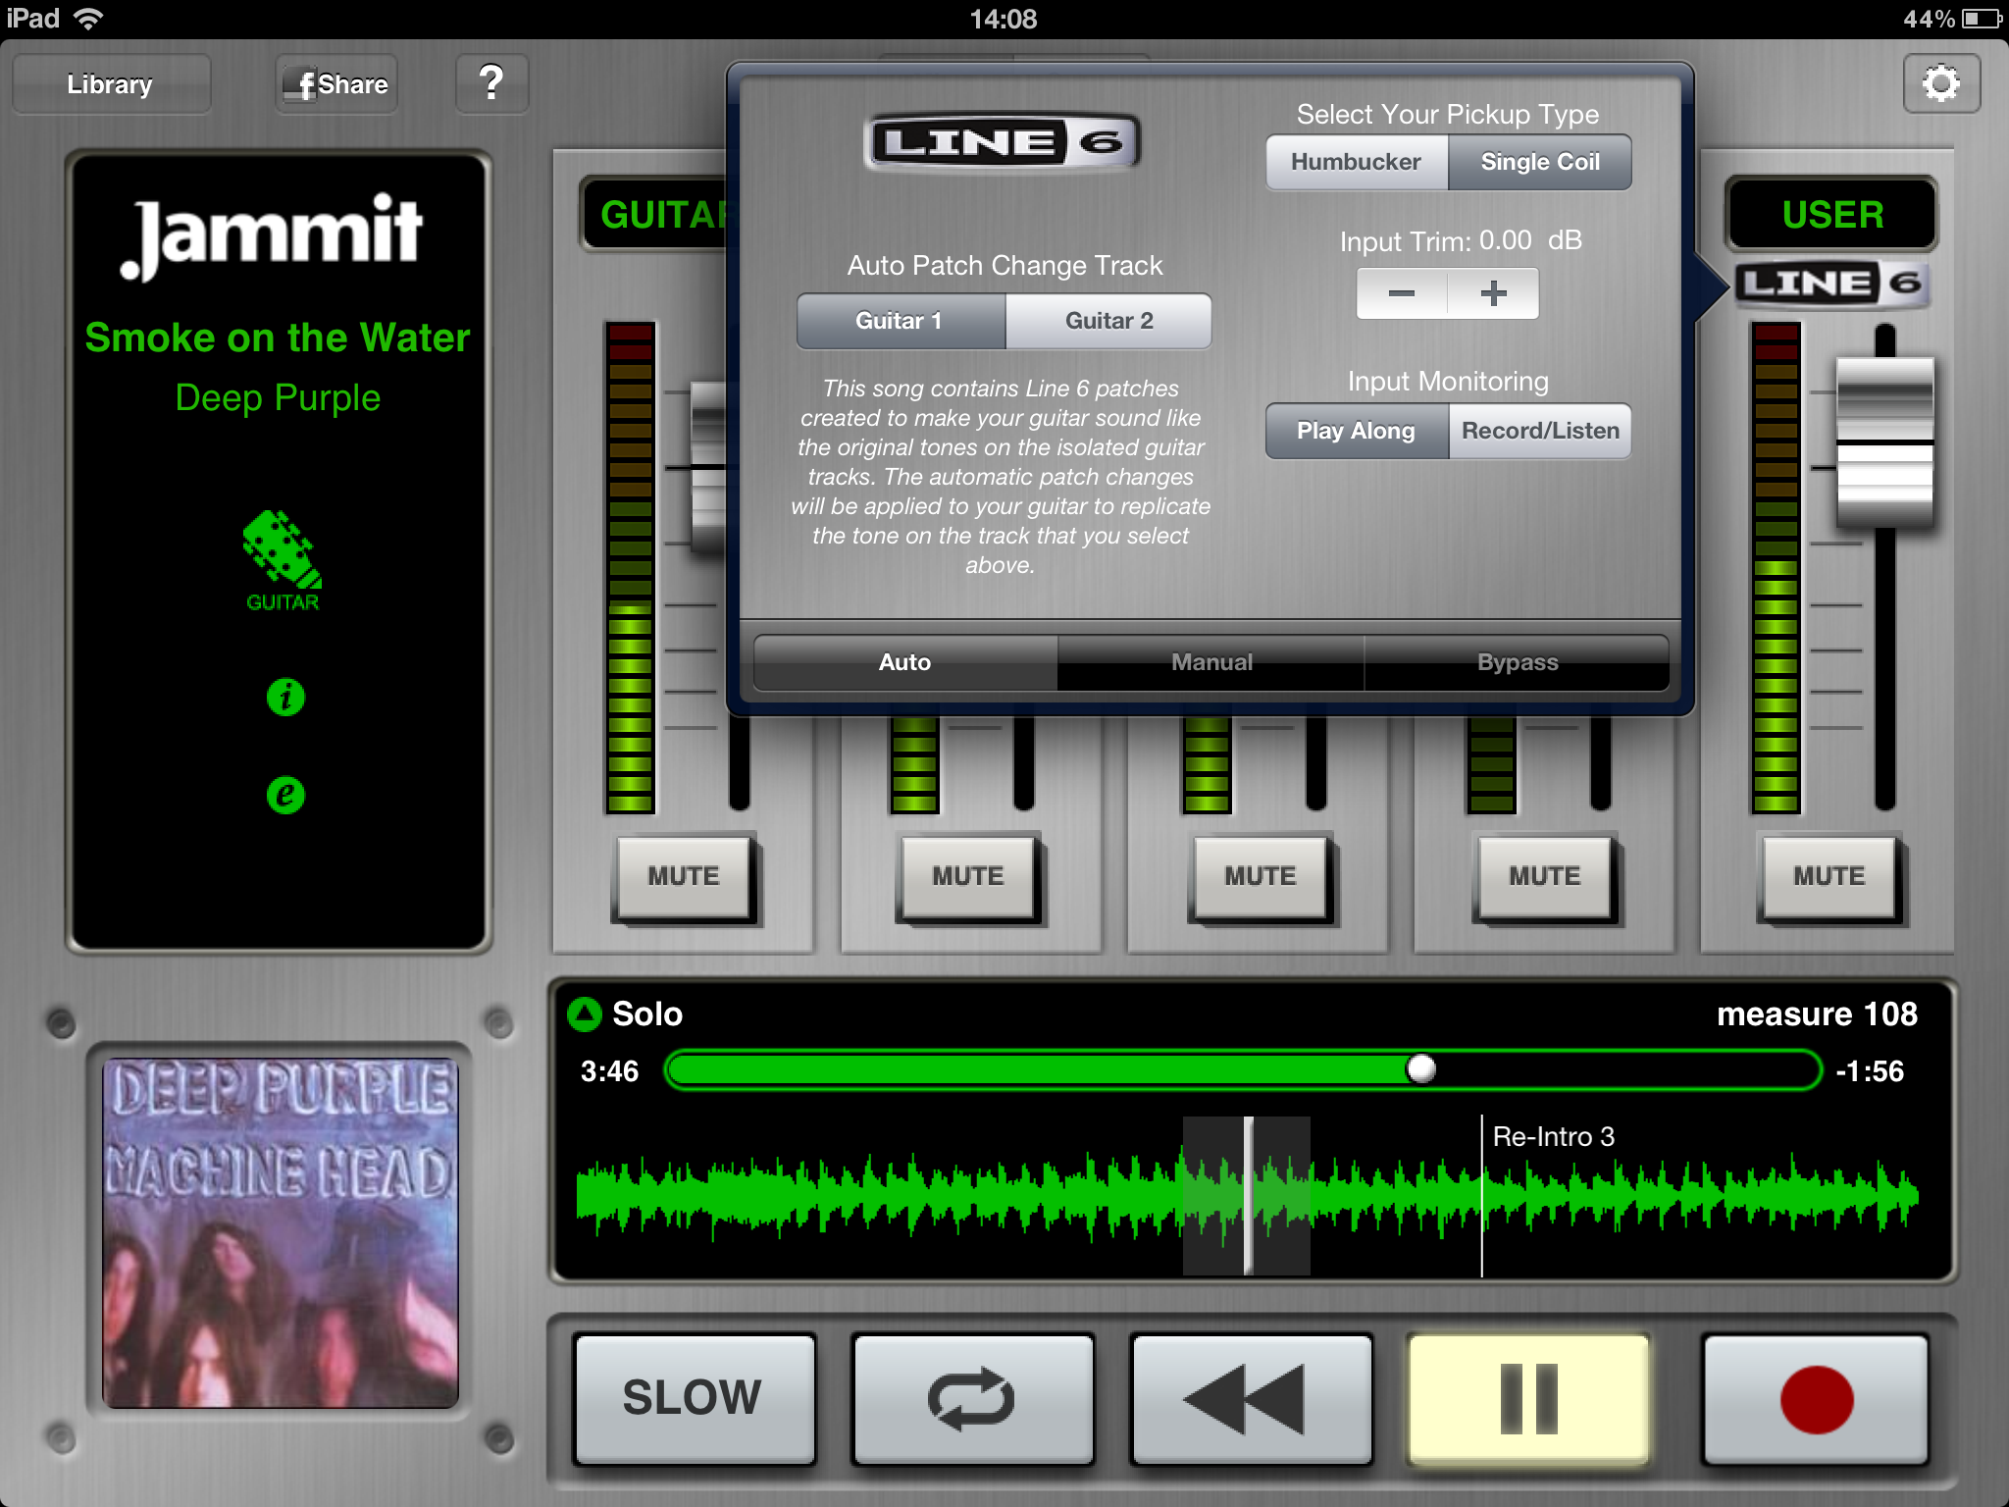Mute the Guitar channel
The image size is (2009, 1507).
[684, 876]
